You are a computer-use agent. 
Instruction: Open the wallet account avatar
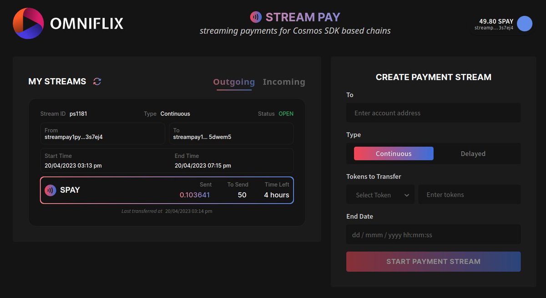(525, 24)
